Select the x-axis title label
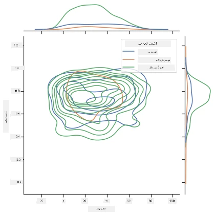 101,209
